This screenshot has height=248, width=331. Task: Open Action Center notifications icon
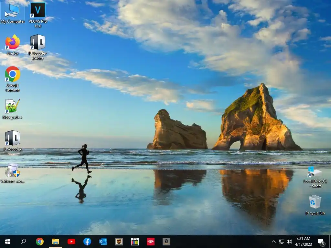coord(321,242)
